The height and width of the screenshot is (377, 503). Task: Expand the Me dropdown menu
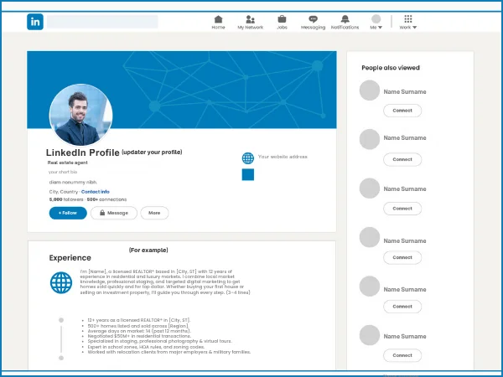click(x=376, y=23)
